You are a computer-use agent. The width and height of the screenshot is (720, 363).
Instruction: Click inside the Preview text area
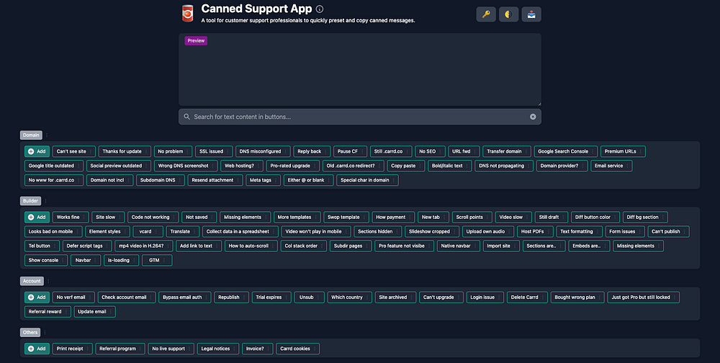point(360,69)
